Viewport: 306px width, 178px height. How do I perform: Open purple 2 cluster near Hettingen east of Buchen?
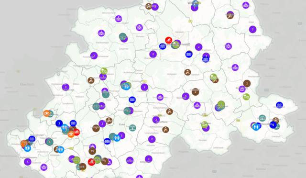tap(199, 47)
